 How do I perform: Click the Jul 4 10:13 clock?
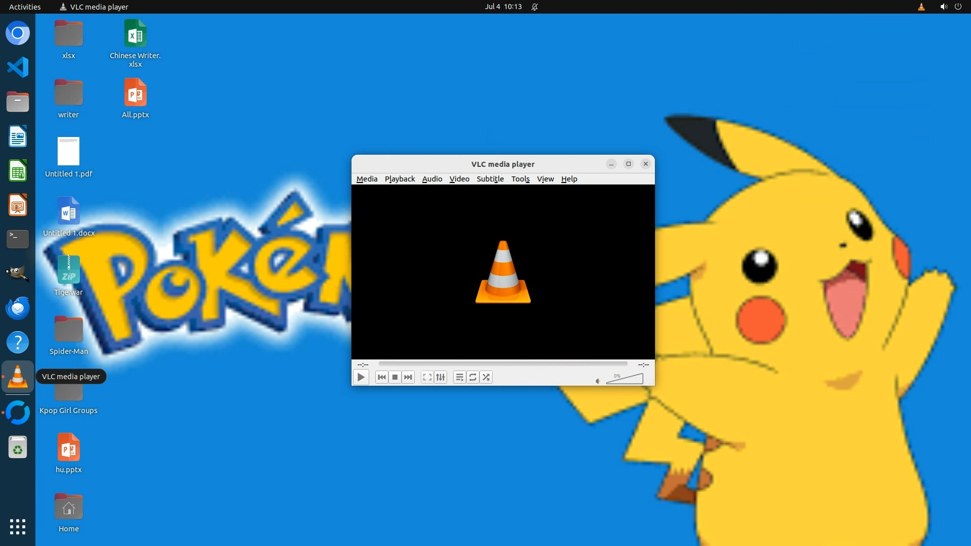(x=503, y=7)
